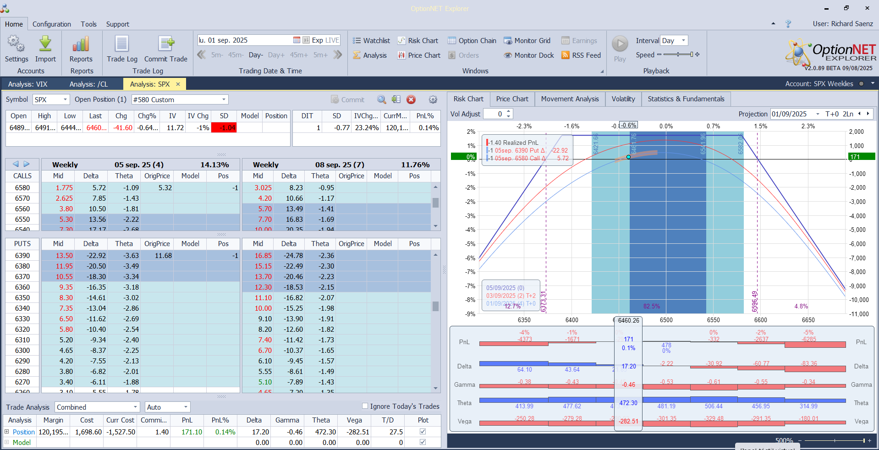Open the Monitor Grid window
The image size is (879, 450).
pos(527,41)
